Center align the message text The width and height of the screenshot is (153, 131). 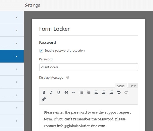(104, 92)
